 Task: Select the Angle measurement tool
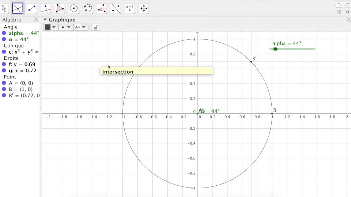click(102, 8)
